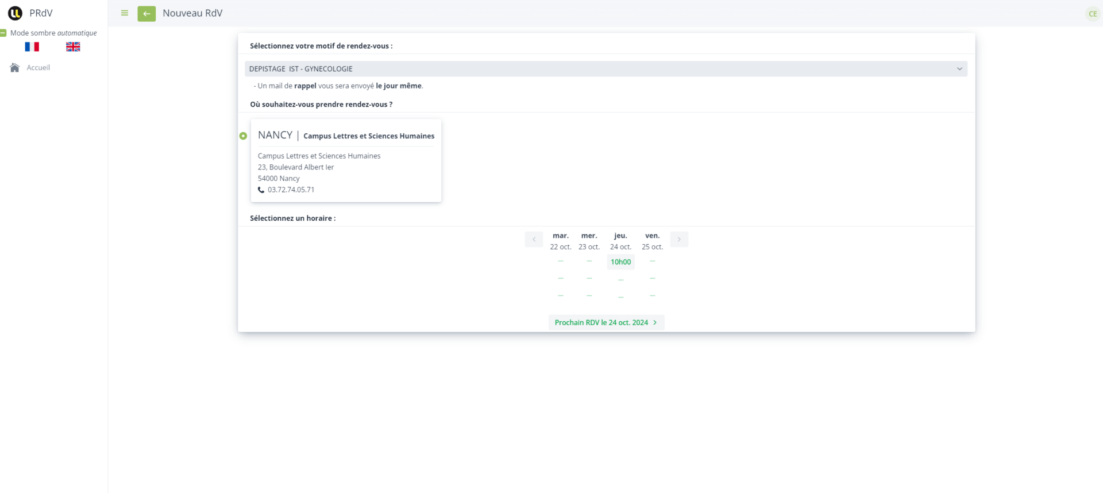Click the PRdV logo icon
1103x493 pixels.
point(15,13)
